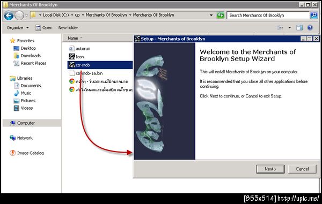Select the autorun file
The image size is (322, 204).
[x=83, y=49]
